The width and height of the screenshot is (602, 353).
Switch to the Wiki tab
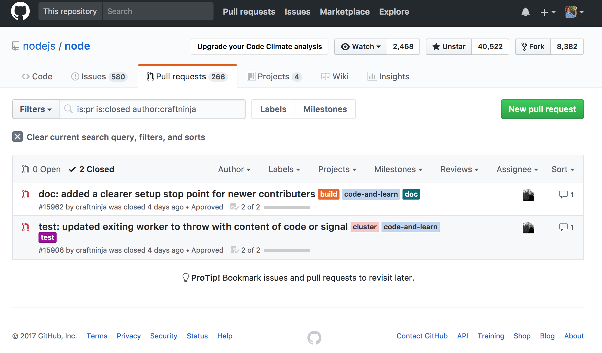coord(335,76)
